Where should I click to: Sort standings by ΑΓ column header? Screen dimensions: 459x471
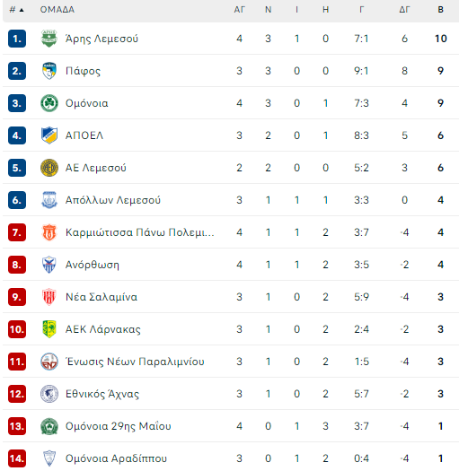pos(240,10)
